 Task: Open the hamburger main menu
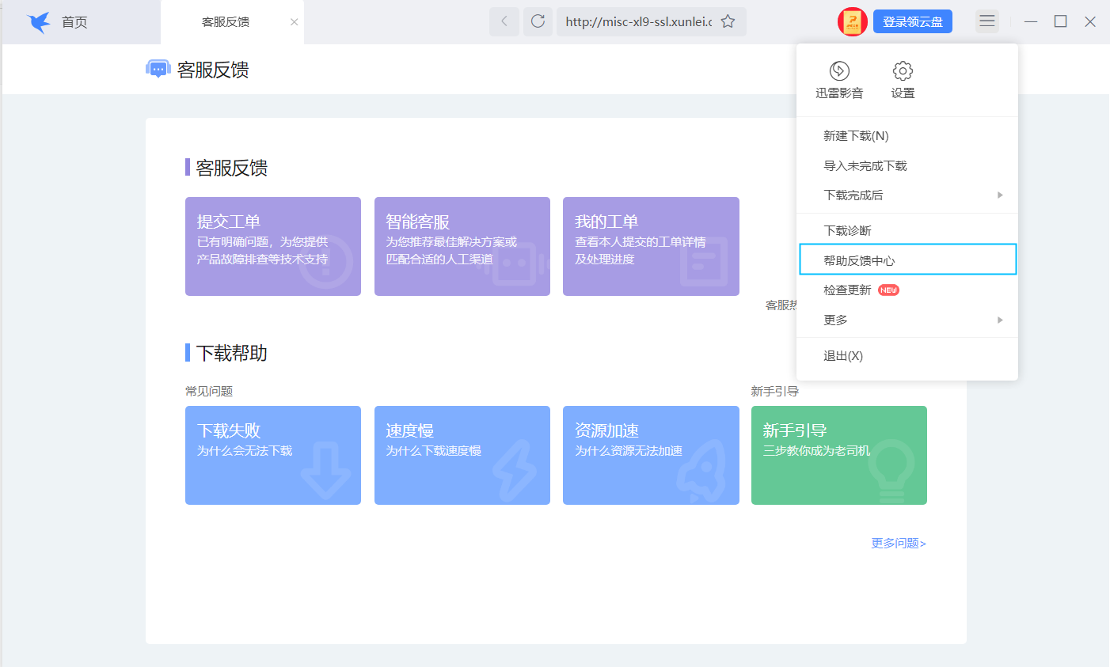(x=986, y=21)
